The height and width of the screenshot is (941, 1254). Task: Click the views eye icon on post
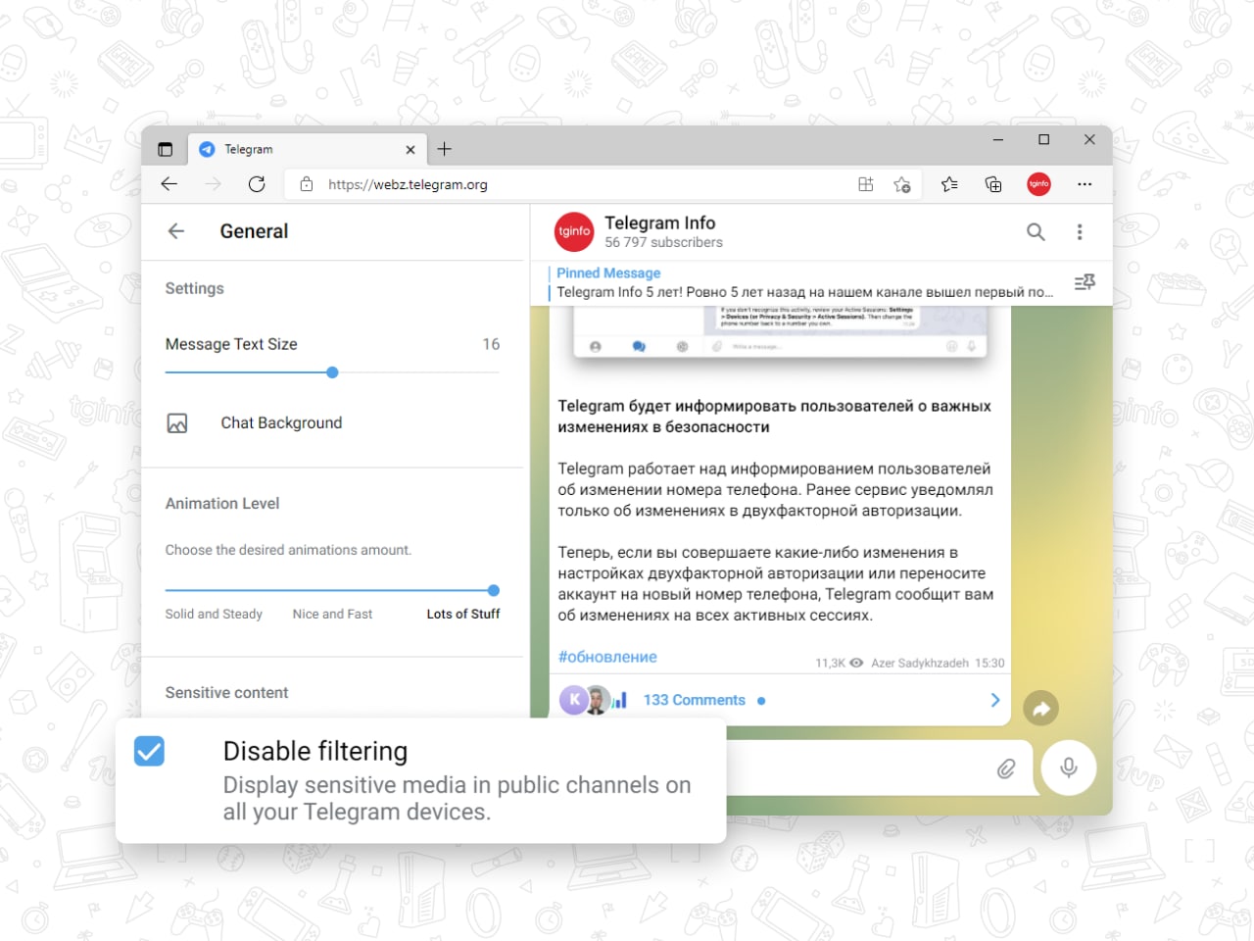[x=856, y=663]
